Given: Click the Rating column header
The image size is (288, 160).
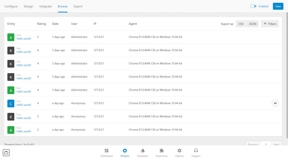Looking at the screenshot, I should [x=42, y=24].
